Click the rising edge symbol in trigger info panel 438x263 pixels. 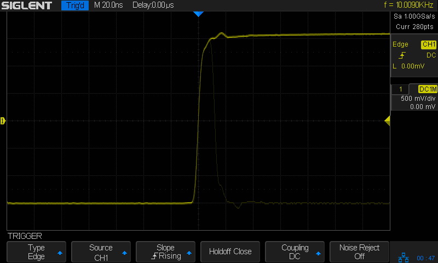point(401,55)
